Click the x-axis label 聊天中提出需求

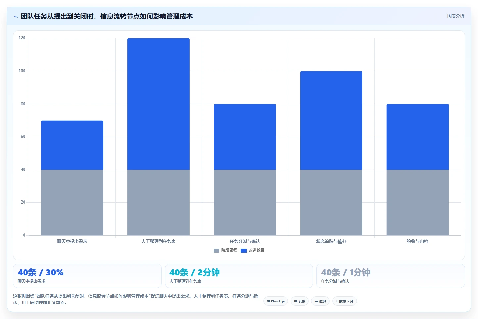(72, 241)
